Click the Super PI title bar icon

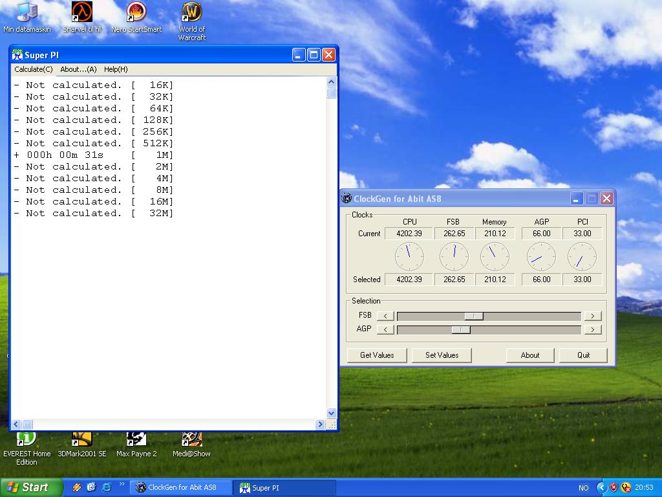(17, 55)
